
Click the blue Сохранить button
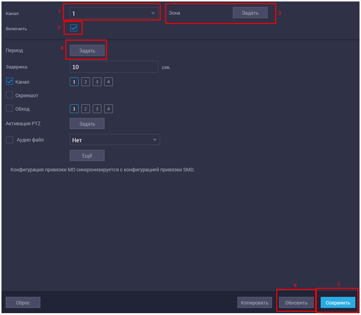338,302
